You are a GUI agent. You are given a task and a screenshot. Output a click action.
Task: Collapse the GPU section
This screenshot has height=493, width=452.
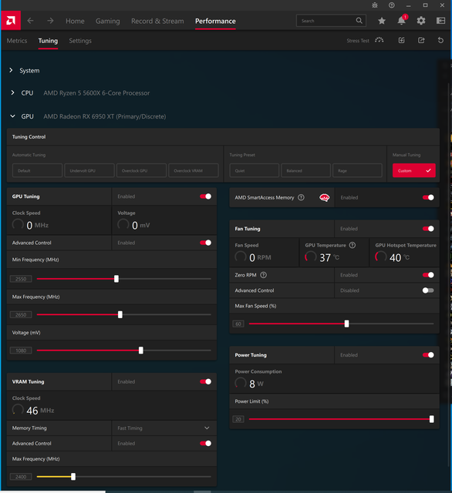12,116
